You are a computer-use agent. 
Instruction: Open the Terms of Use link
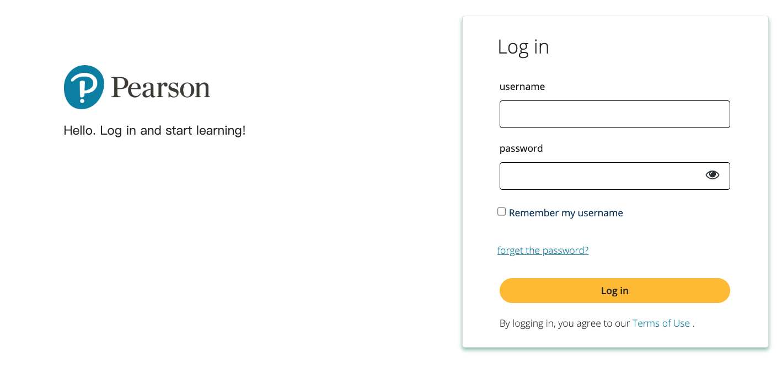point(661,323)
